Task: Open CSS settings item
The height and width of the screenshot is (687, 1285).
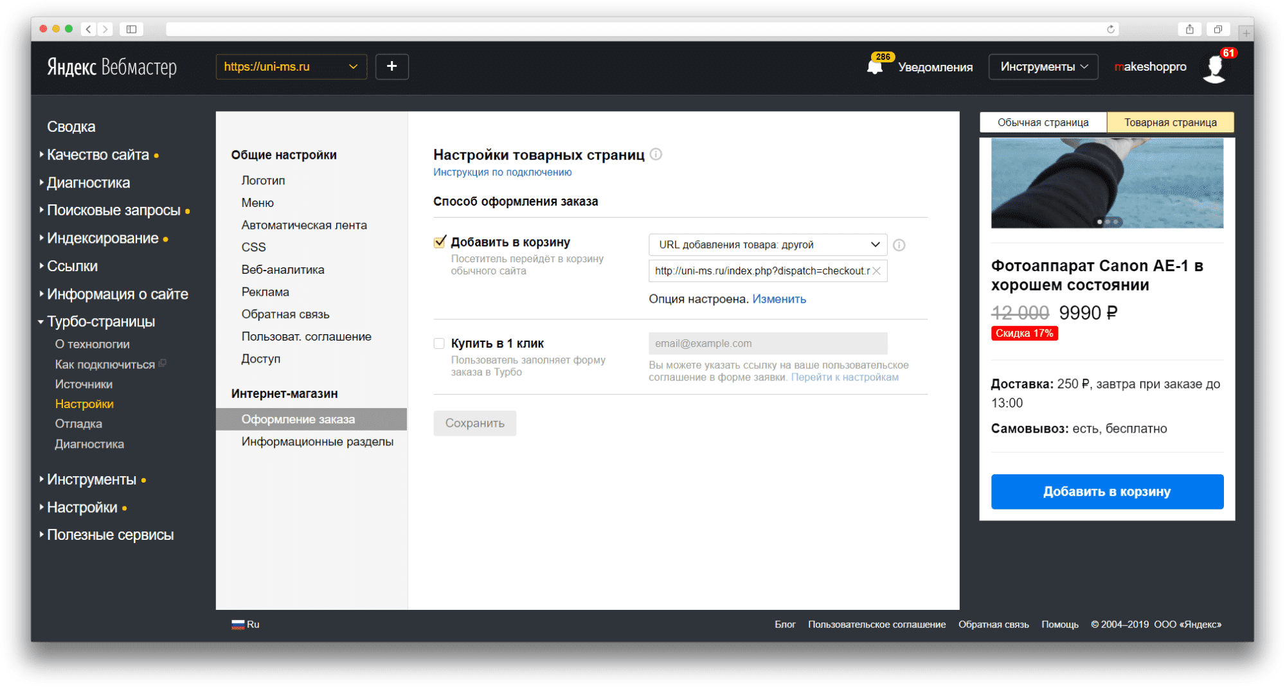Action: 253,247
